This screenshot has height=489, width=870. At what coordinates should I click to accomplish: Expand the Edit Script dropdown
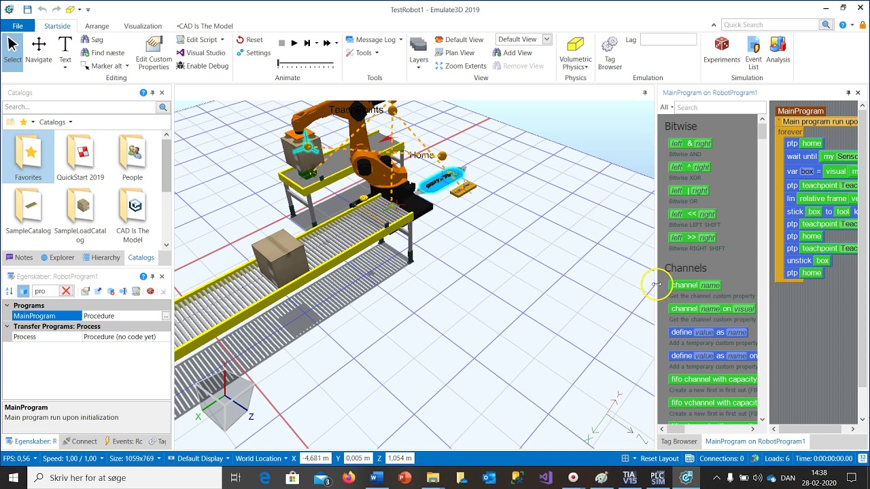point(222,40)
